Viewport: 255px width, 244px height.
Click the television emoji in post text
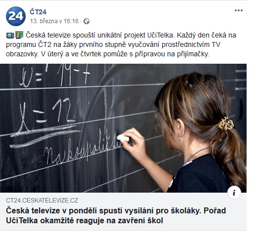(10, 35)
